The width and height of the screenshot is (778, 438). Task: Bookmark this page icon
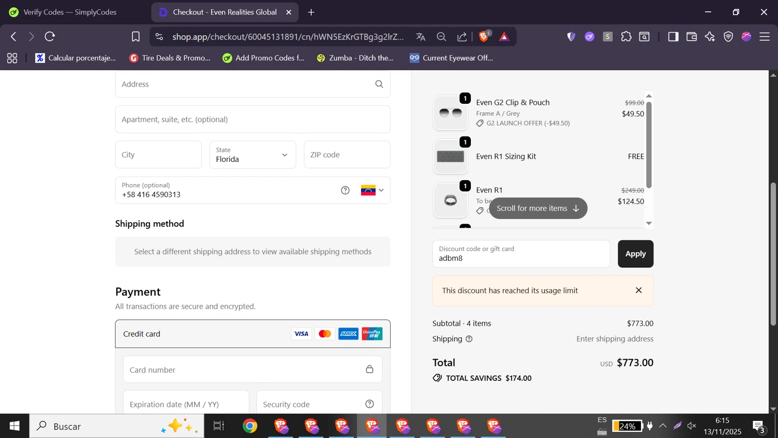point(135,36)
